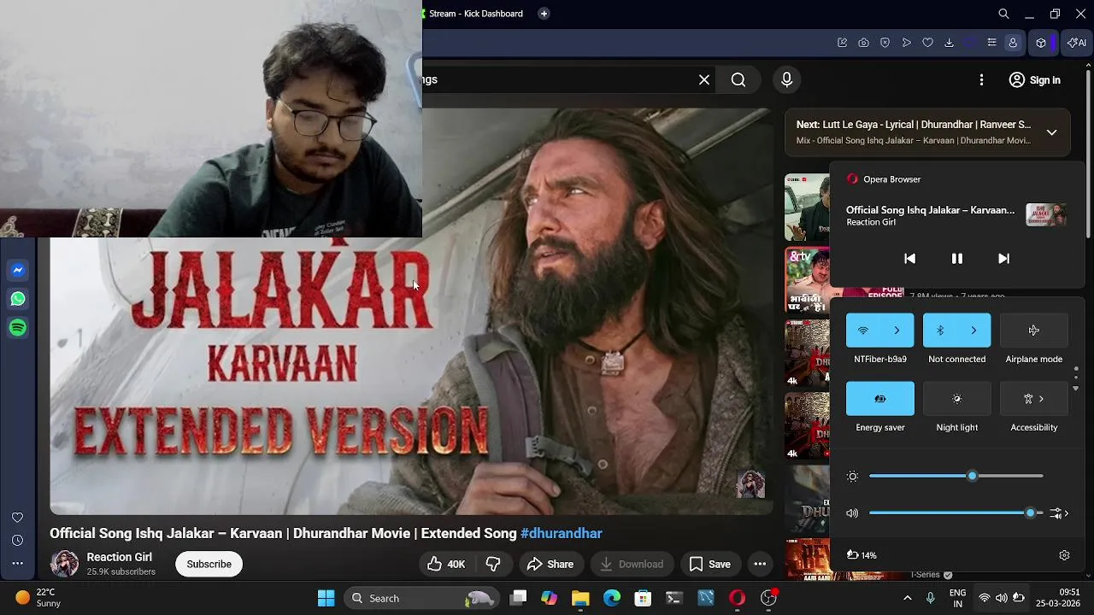This screenshot has height=615, width=1094.
Task: Pause media in Opera Browser control
Action: click(x=957, y=259)
